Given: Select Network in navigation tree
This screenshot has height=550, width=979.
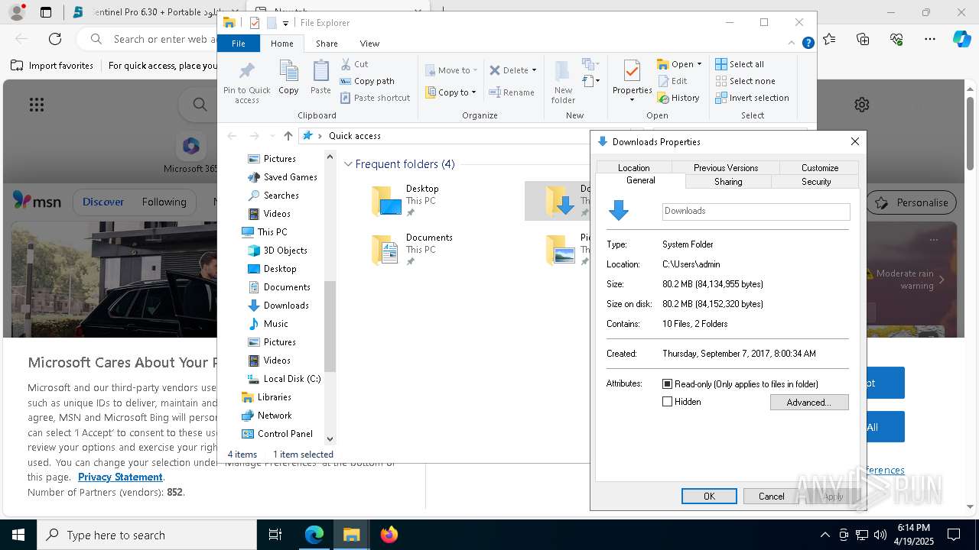Looking at the screenshot, I should 266,416.
